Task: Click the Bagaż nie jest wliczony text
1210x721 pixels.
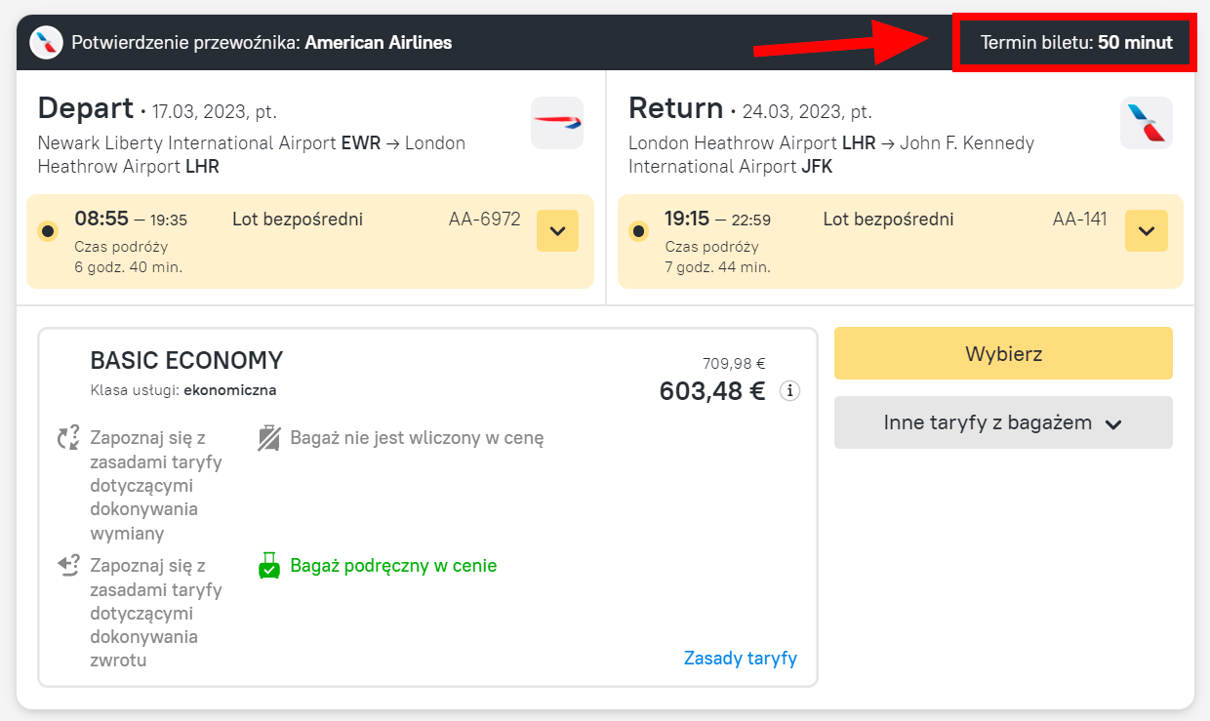Action: (x=417, y=438)
